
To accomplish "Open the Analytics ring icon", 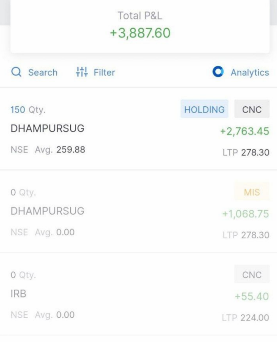I will point(218,72).
